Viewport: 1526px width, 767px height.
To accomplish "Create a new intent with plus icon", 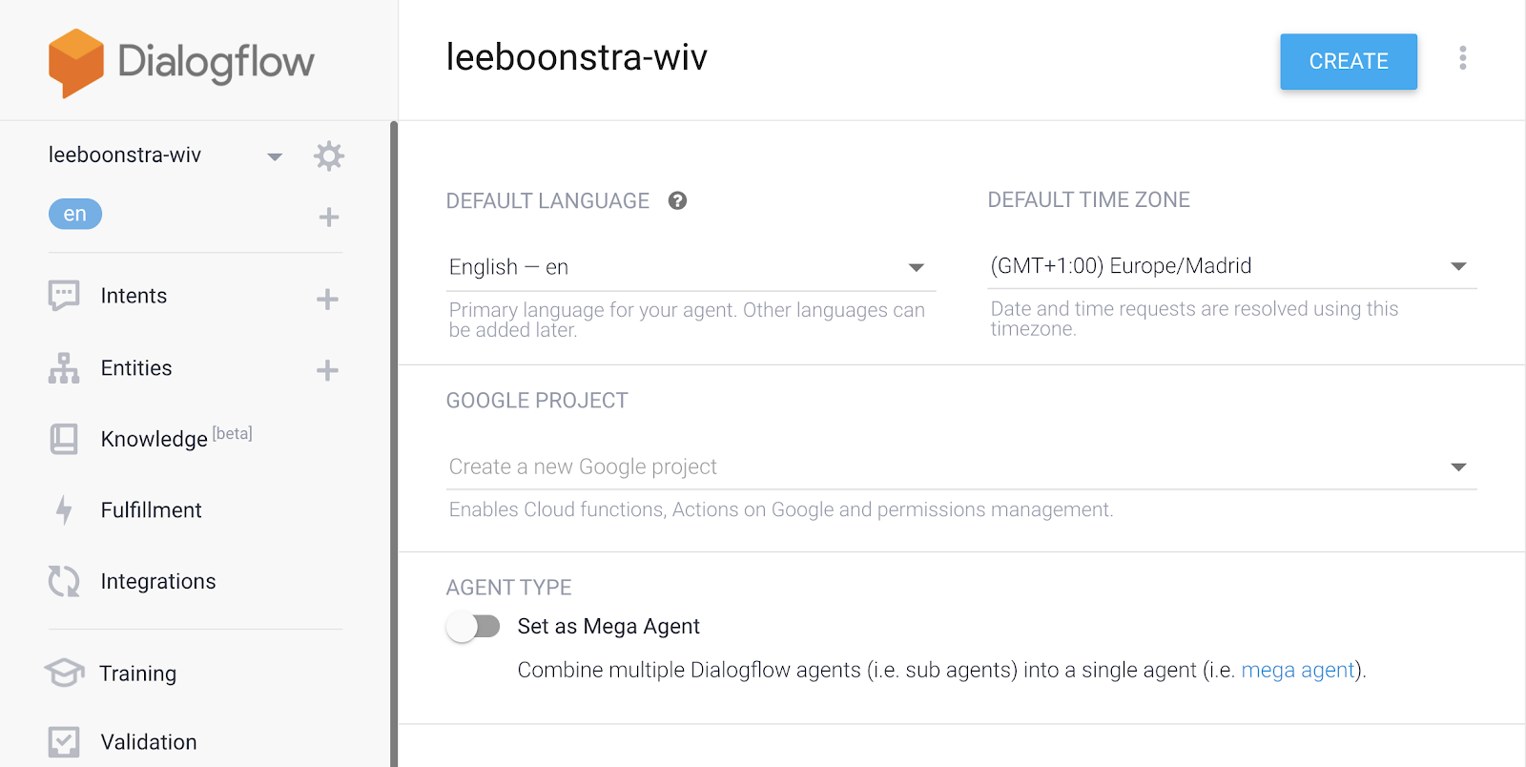I will click(327, 300).
